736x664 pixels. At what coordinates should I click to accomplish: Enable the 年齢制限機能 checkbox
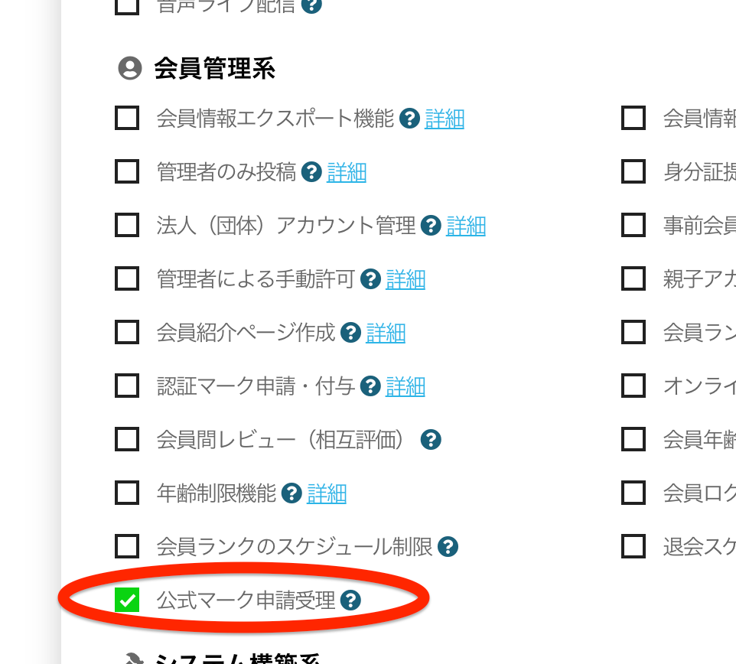[x=127, y=493]
